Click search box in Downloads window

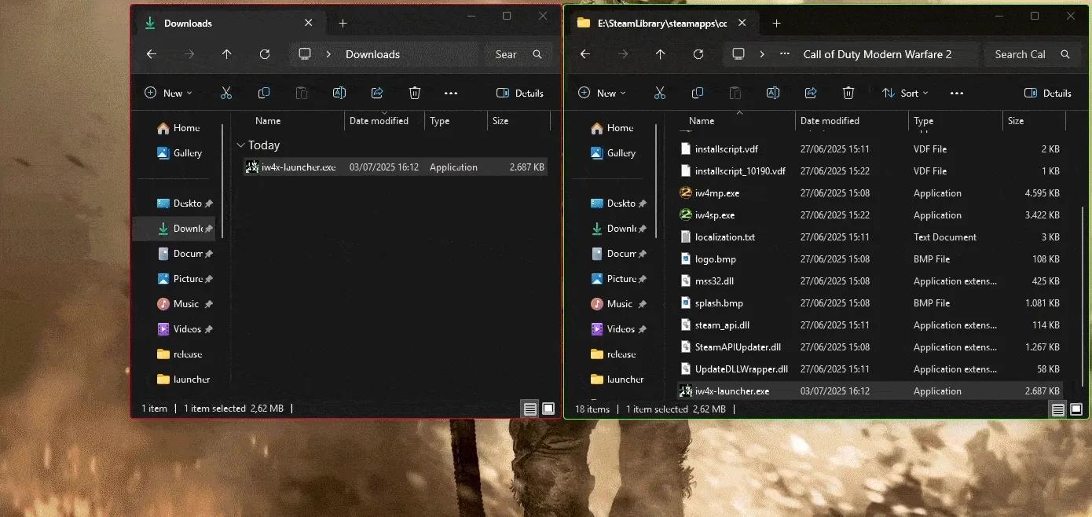pyautogui.click(x=519, y=54)
